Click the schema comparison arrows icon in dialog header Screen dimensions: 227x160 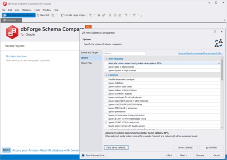[219, 43]
